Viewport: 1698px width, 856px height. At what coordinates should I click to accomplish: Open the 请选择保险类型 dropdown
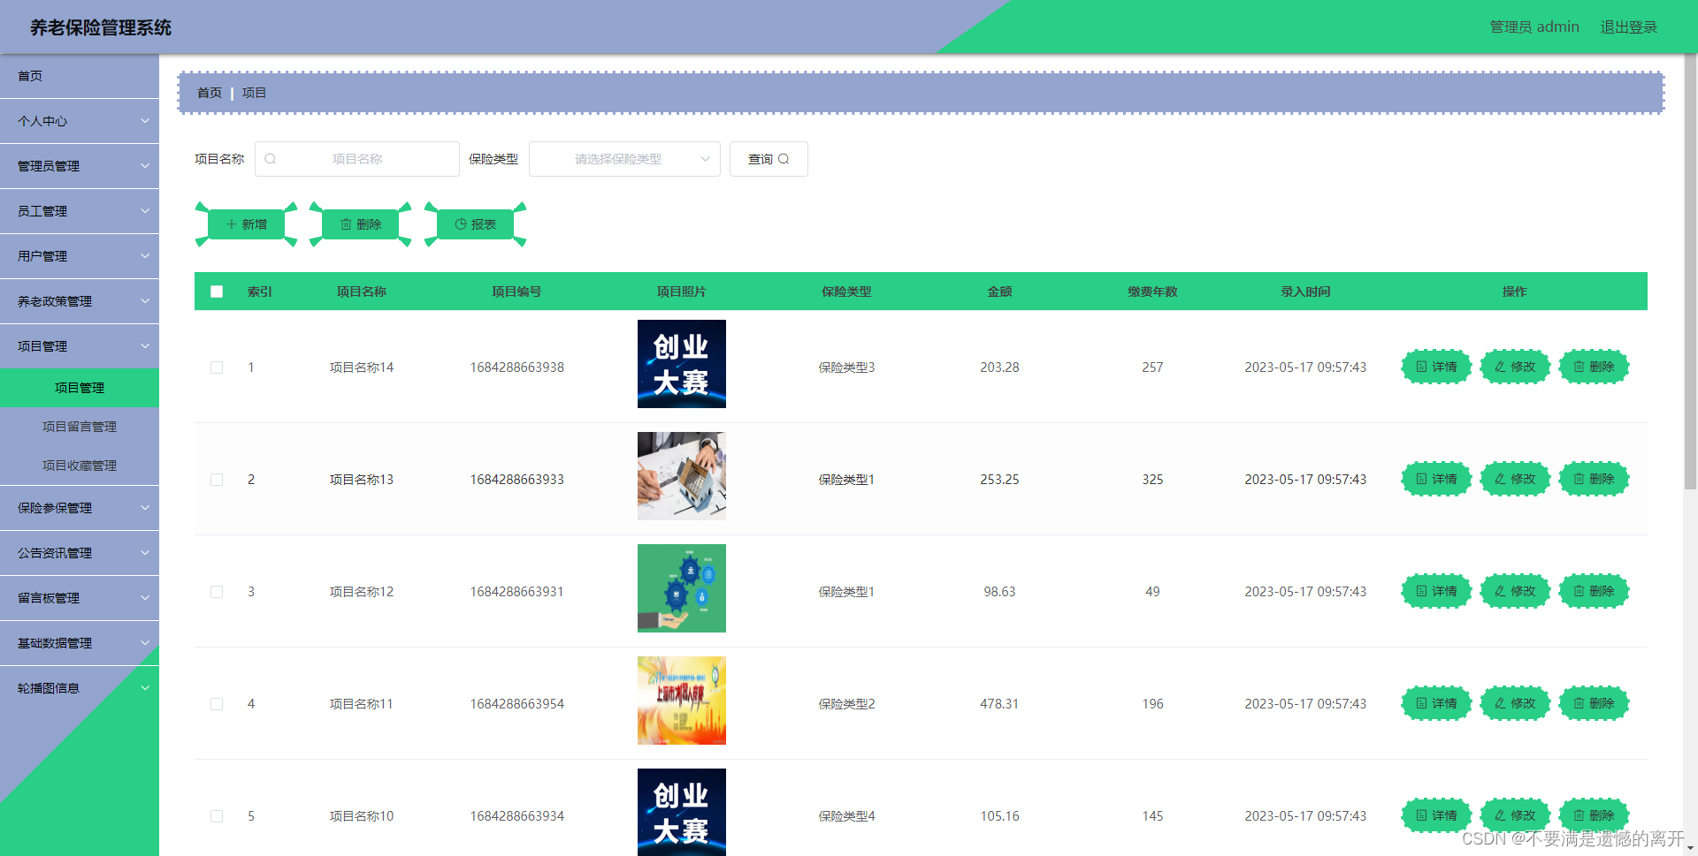(624, 159)
